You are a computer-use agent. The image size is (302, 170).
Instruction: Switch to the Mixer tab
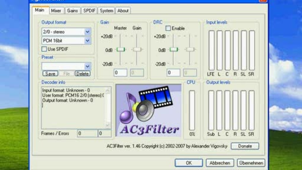[x=56, y=11]
